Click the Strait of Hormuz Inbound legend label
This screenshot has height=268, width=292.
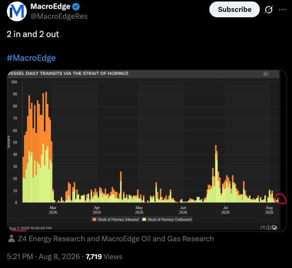(118, 220)
